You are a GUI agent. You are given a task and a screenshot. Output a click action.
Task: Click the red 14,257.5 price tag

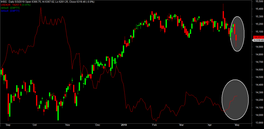[258, 37]
